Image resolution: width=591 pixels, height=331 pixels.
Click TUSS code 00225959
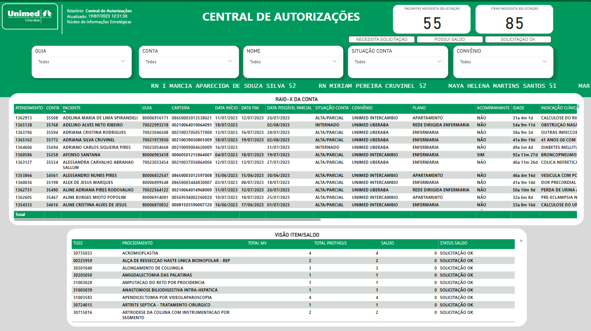(x=83, y=261)
